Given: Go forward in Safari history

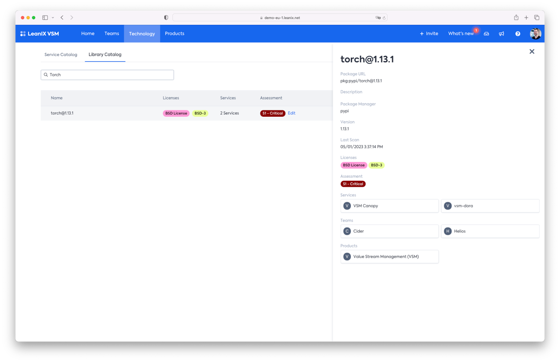Looking at the screenshot, I should (72, 18).
